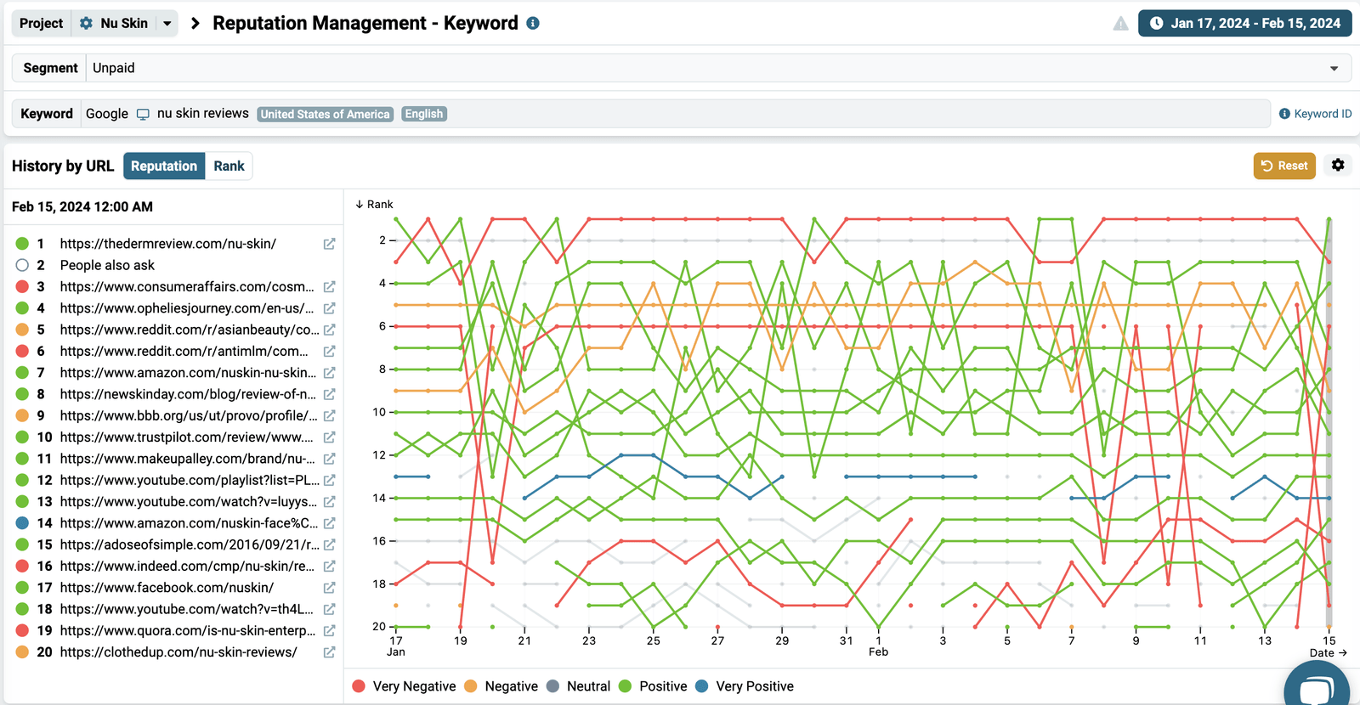Toggle Very Positive series in legend
This screenshot has height=705, width=1360.
pos(745,686)
